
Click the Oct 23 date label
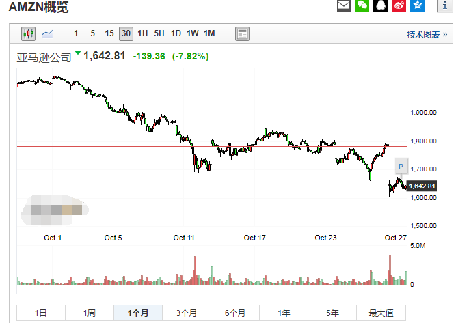click(325, 238)
